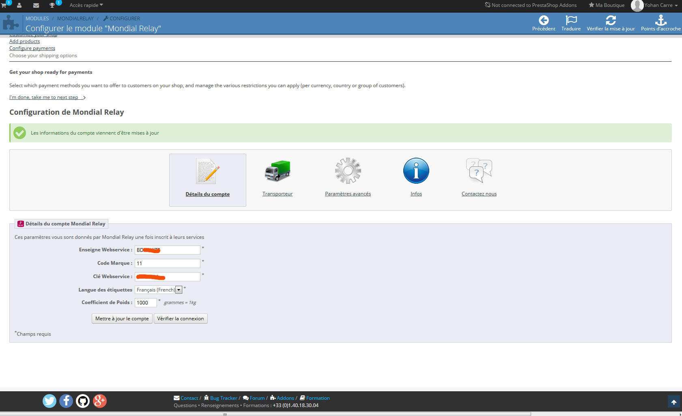Click the green success checkmark icon

[x=19, y=133]
